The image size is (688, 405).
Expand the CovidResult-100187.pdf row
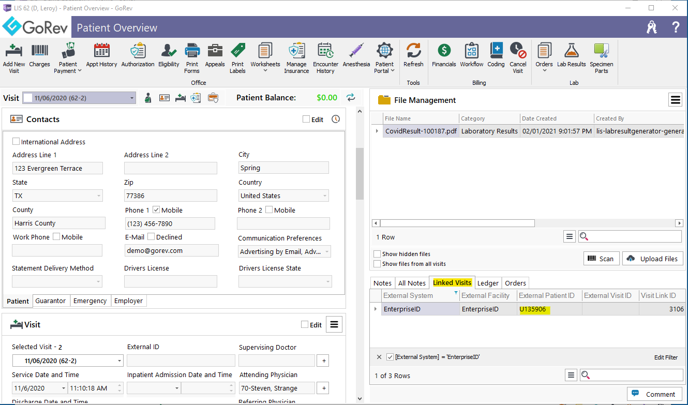(x=377, y=131)
